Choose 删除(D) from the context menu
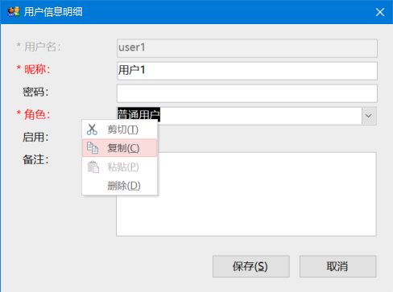Viewport: 393px width, 292px height. 120,186
